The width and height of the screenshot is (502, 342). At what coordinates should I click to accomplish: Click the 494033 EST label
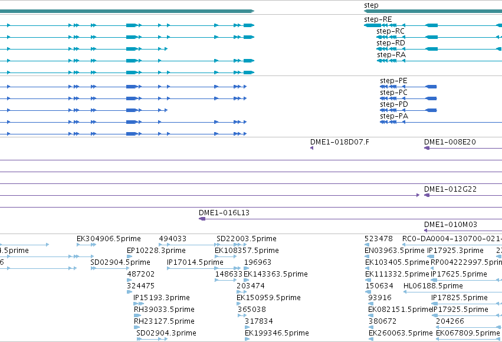173,239
